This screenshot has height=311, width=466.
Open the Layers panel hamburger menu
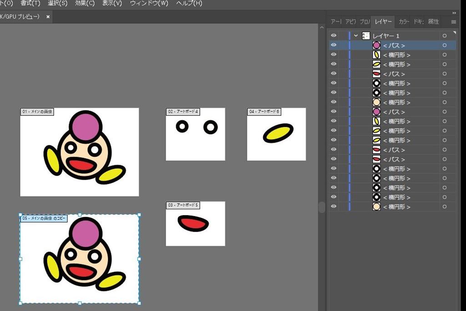click(x=453, y=22)
